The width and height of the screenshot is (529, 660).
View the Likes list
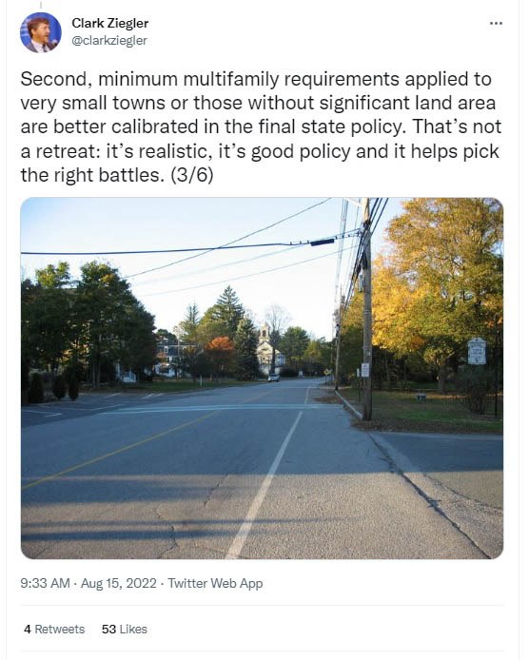click(125, 629)
